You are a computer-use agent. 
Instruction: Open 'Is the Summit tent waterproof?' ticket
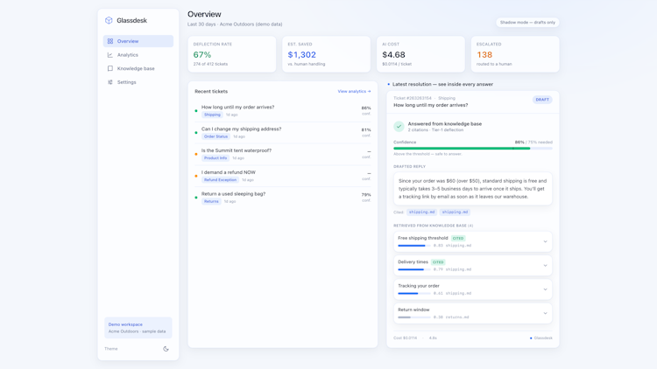[x=283, y=154]
